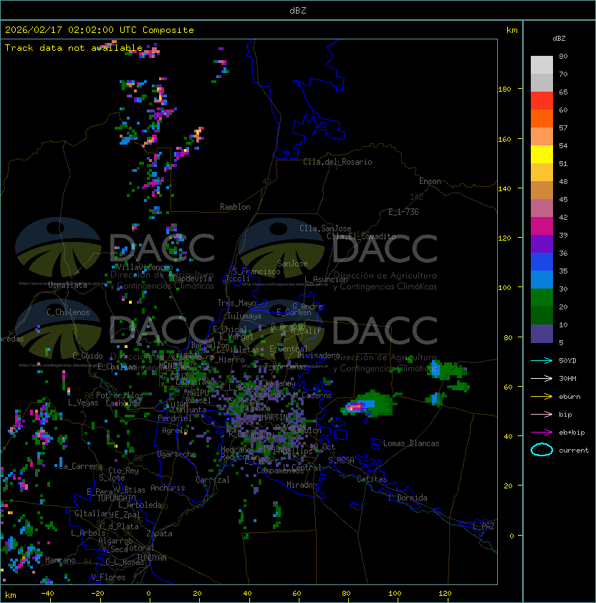The height and width of the screenshot is (603, 596).
Task: Click the white 30HM arrow legend icon
Action: pos(542,378)
